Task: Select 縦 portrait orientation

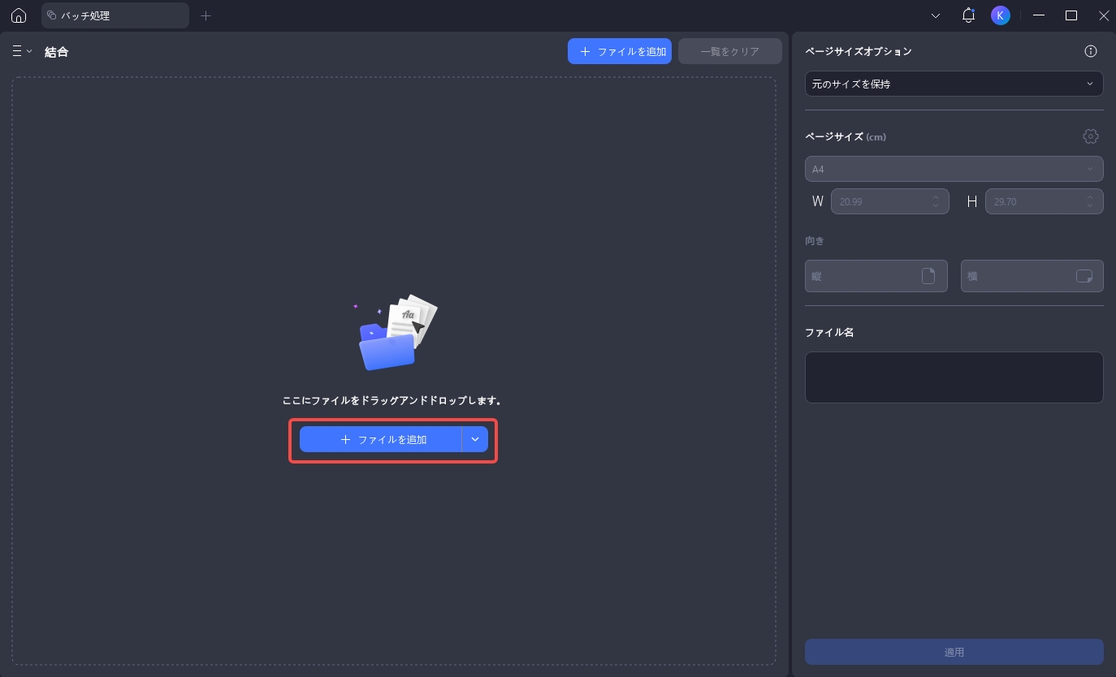Action: [x=876, y=276]
